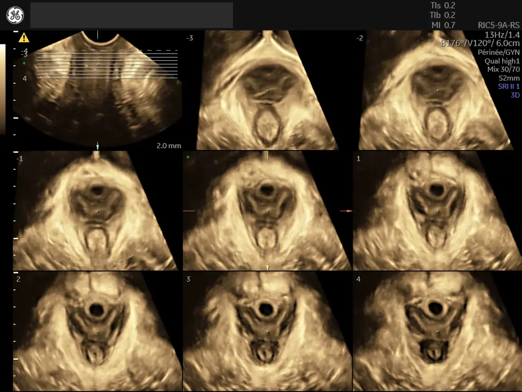Click the orange arrow marker right of center slice

tap(346, 211)
